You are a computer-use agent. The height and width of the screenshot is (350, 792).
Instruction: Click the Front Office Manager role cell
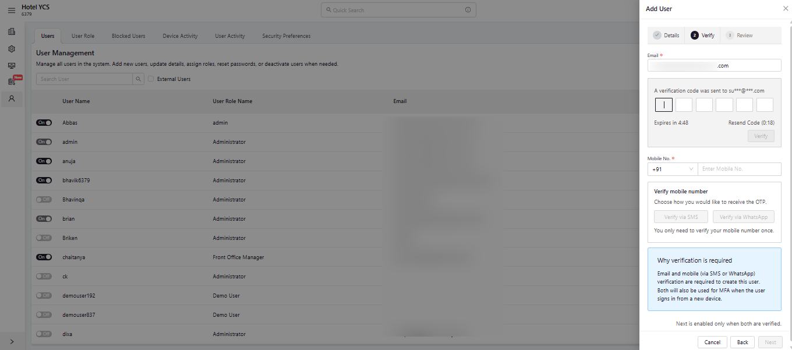point(238,257)
